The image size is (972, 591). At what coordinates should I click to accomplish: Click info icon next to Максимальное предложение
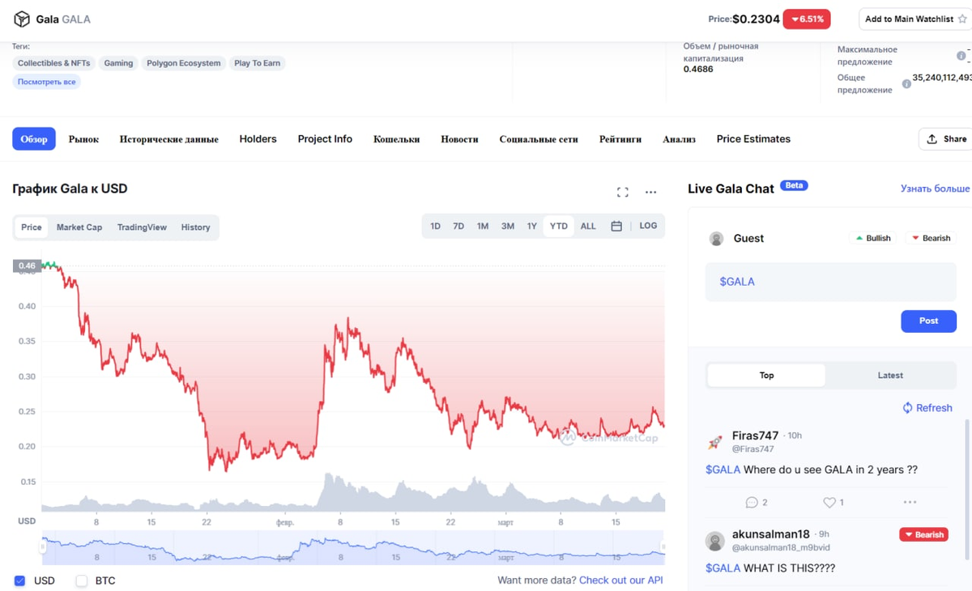961,56
